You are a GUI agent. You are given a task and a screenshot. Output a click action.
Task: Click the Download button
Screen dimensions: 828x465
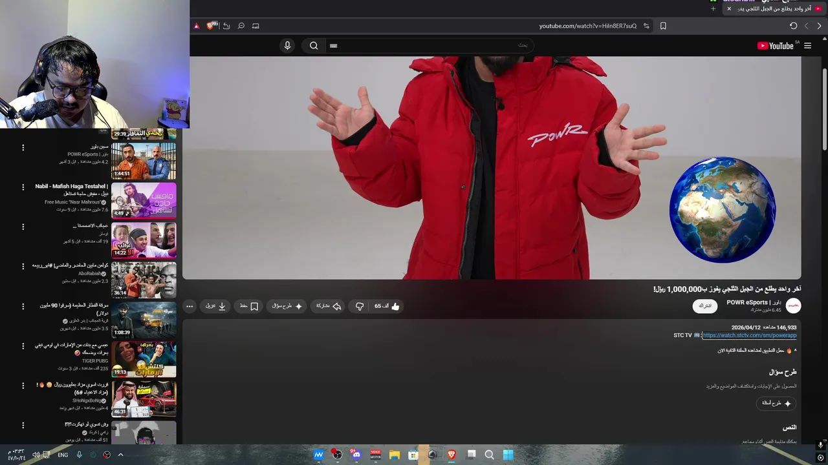[x=215, y=306]
